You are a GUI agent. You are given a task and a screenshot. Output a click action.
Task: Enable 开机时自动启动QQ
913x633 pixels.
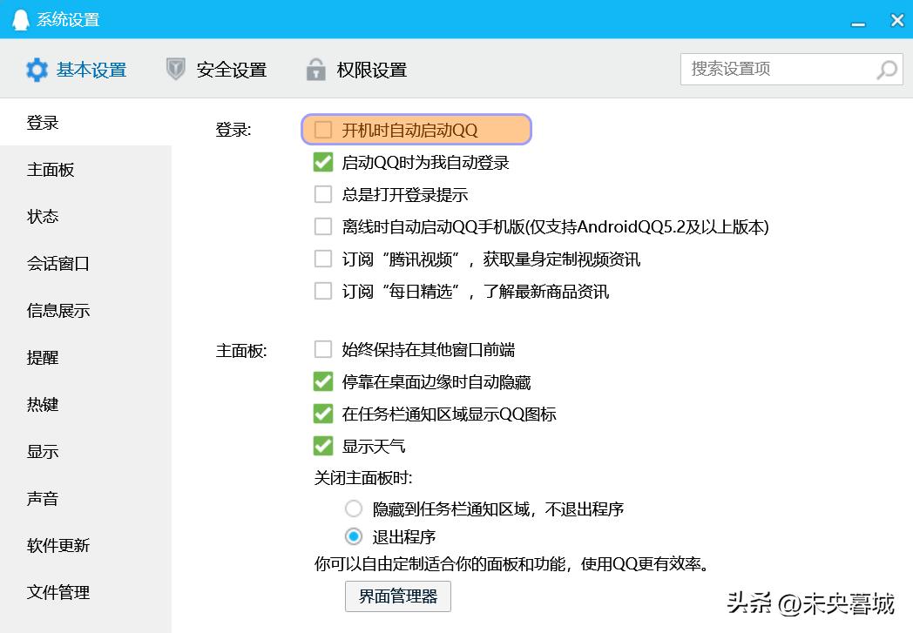322,128
